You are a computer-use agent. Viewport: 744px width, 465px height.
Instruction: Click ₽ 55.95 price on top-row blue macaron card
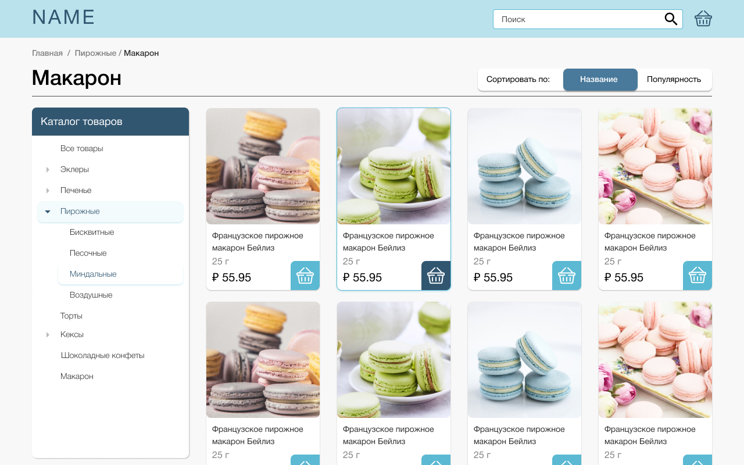[493, 278]
